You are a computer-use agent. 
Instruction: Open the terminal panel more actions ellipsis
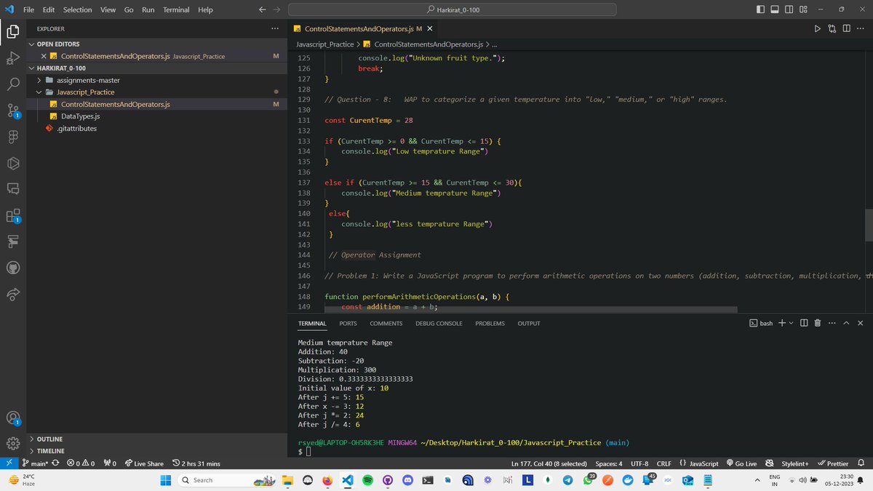832,323
